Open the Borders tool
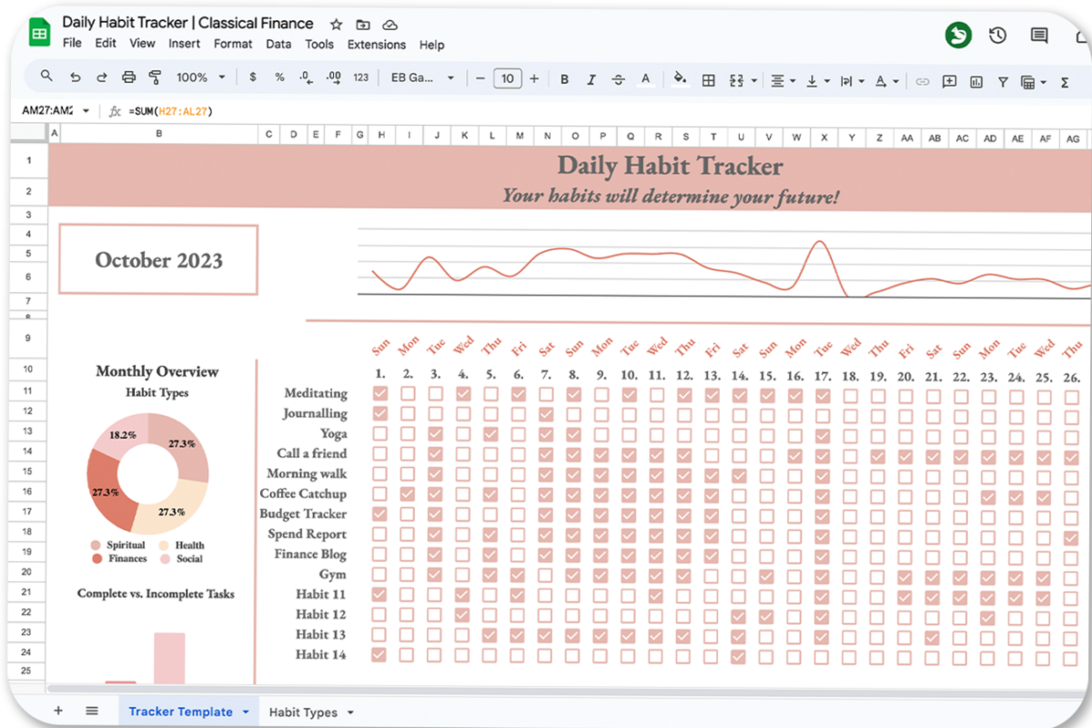The width and height of the screenshot is (1092, 728). (708, 80)
